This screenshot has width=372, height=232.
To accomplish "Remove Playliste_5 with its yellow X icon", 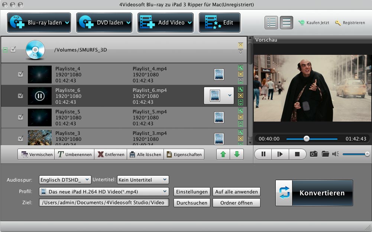I will 240,117.
